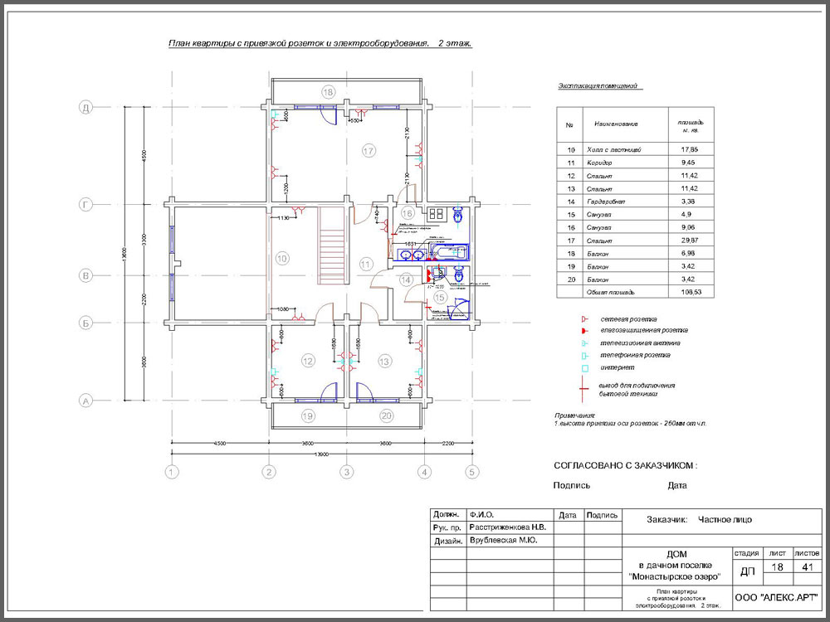Click 'Заказчик: Частное лицо' in title block
The image size is (830, 622).
pos(699,519)
